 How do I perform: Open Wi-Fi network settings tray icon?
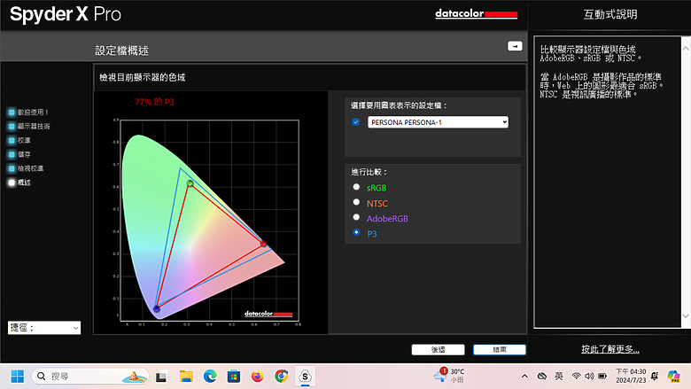pyautogui.click(x=576, y=377)
